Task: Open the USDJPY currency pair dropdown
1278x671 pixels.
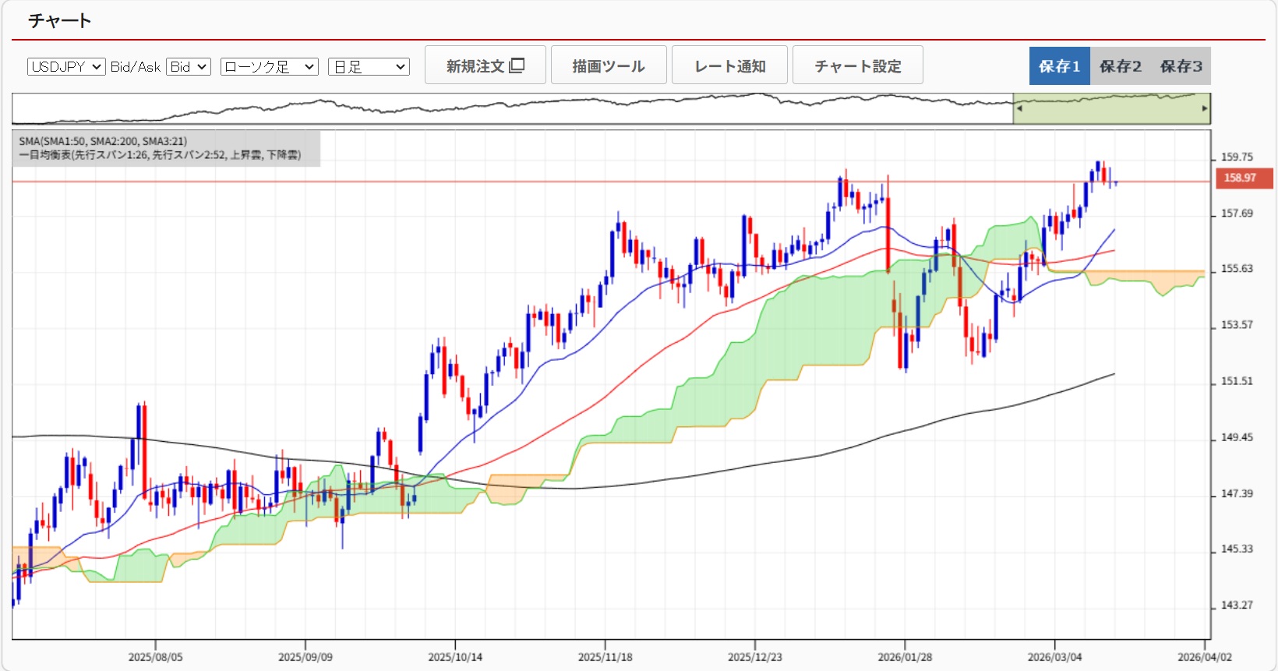Action: click(66, 67)
